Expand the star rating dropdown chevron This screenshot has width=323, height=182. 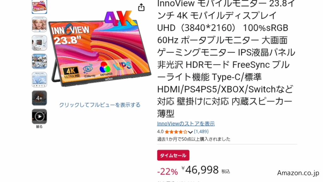[190, 132]
